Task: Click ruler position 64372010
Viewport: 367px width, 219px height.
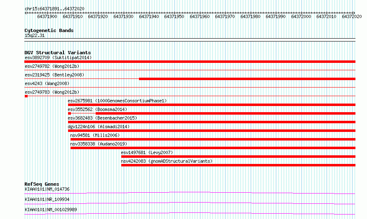Action: click(326, 16)
